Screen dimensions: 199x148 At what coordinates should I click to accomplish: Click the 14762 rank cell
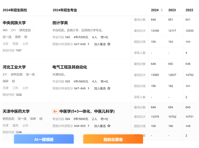click(189, 75)
